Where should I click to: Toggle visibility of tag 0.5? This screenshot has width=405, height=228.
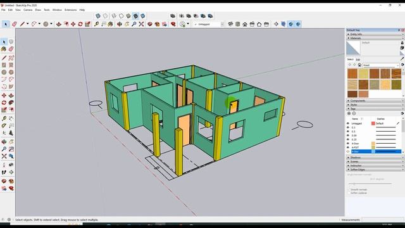click(348, 132)
